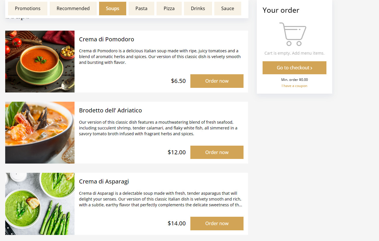Viewport: 379px width, 241px height.
Task: View the asparagus soup picture
Action: [x=40, y=204]
